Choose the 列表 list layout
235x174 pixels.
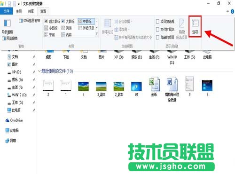(67, 28)
